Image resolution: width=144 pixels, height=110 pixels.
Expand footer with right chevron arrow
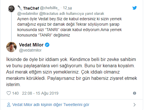click(x=135, y=105)
